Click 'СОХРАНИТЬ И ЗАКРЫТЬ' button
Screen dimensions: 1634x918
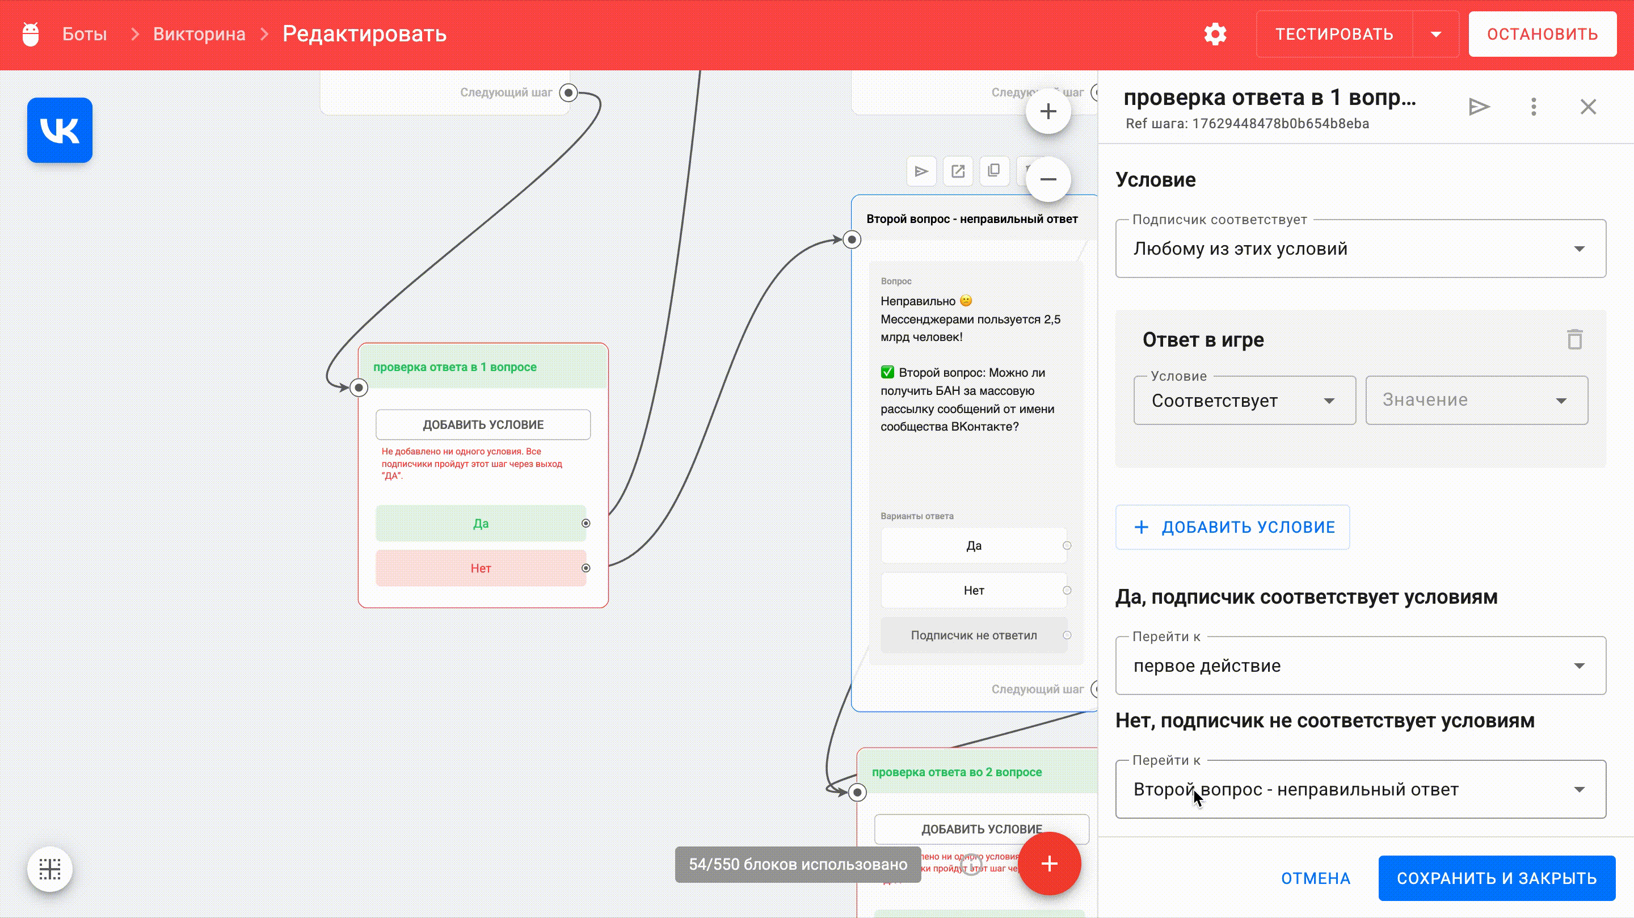pos(1496,878)
